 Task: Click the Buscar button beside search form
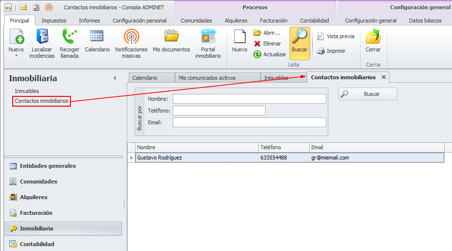[368, 94]
